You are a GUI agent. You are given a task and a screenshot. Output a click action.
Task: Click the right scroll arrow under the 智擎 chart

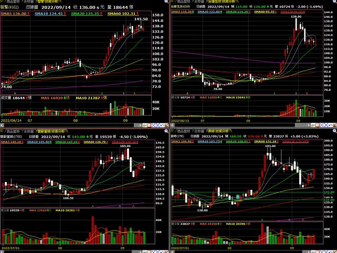140,125
